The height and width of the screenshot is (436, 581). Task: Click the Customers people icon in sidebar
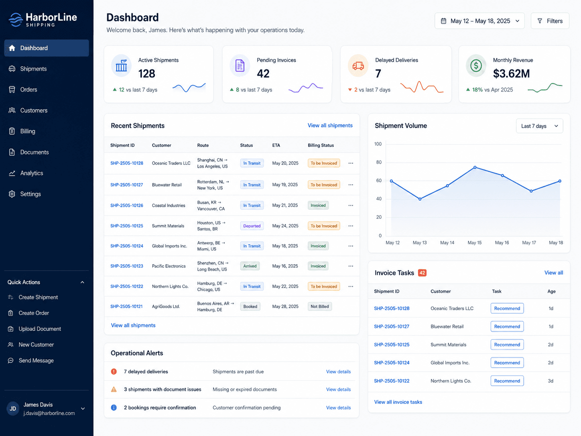coord(12,110)
